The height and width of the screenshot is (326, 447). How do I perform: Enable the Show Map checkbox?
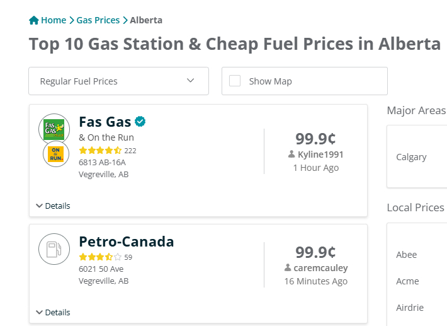pos(235,81)
